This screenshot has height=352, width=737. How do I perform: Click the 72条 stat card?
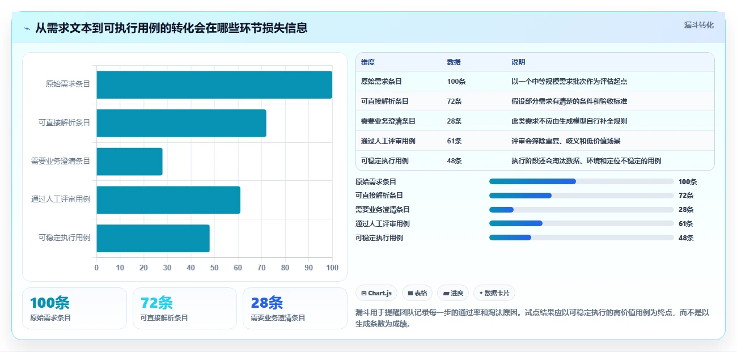tap(184, 308)
